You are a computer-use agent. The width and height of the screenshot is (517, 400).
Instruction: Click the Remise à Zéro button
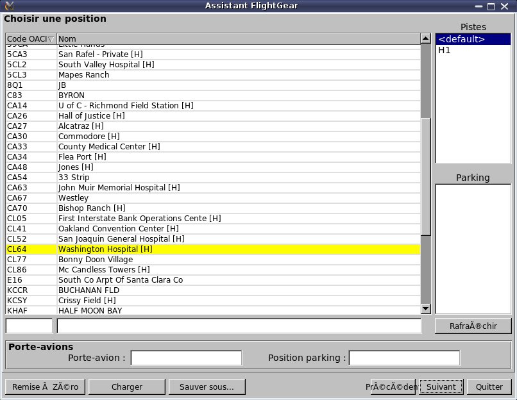click(45, 387)
